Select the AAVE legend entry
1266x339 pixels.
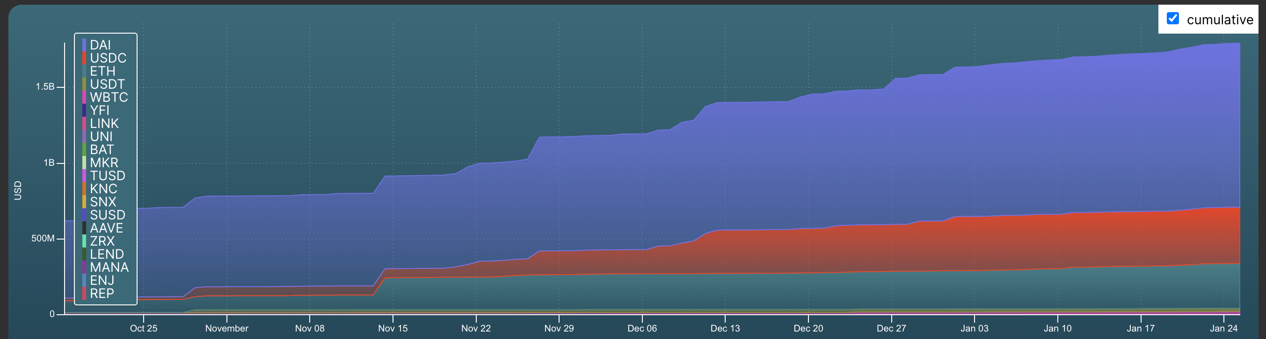(x=103, y=228)
